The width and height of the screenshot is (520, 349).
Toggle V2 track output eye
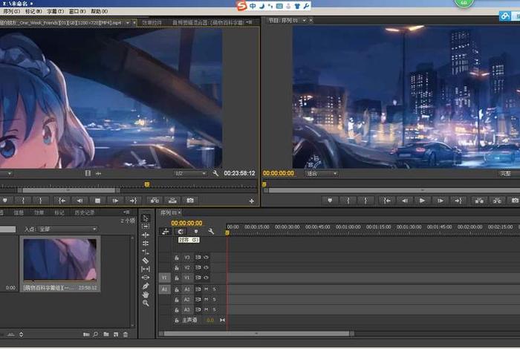(x=206, y=267)
